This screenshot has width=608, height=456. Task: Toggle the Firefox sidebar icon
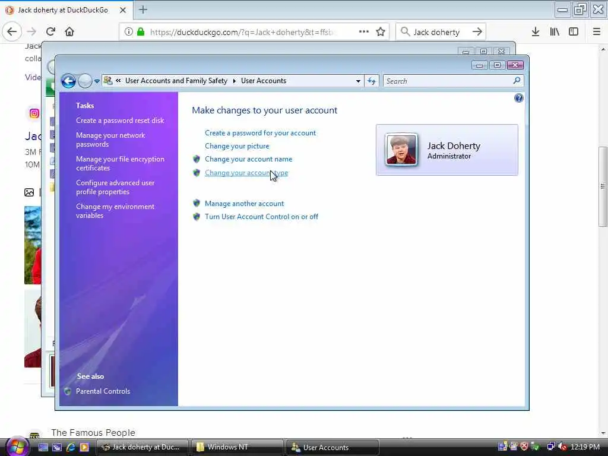[574, 32]
